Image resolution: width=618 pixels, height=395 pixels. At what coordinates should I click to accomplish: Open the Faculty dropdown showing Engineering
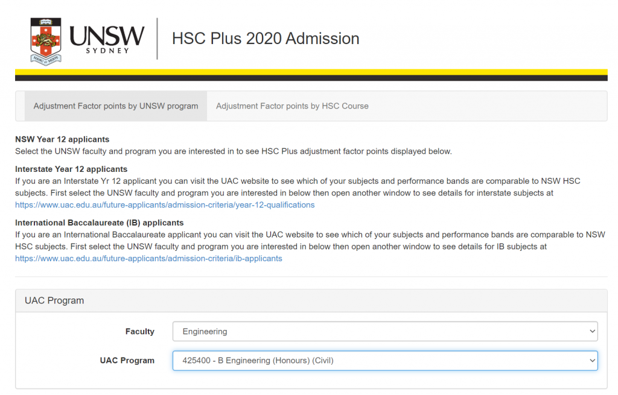coord(384,332)
